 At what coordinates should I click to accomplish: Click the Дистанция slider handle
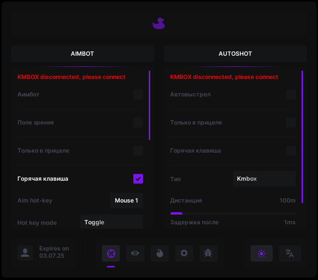(x=176, y=213)
